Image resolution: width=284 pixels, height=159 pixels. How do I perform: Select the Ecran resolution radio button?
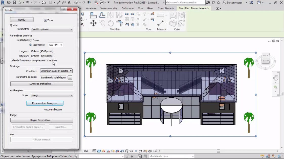[31, 40]
